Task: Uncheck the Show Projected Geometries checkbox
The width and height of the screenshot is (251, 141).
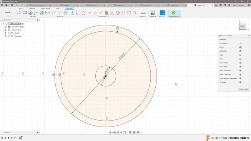Action: click(x=240, y=78)
